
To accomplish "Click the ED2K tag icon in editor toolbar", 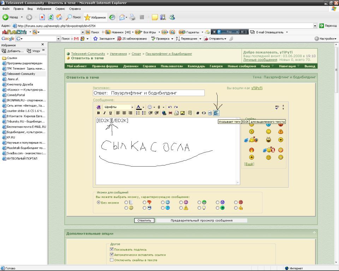I will coord(216,113).
